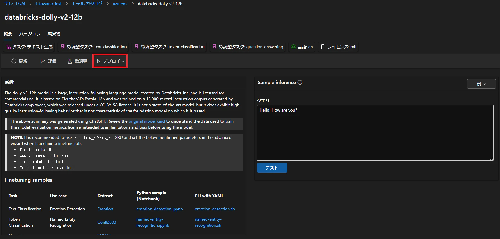The height and width of the screenshot is (239, 500).
Task: Click the ライセンス: mit tag label
Action: tap(342, 47)
